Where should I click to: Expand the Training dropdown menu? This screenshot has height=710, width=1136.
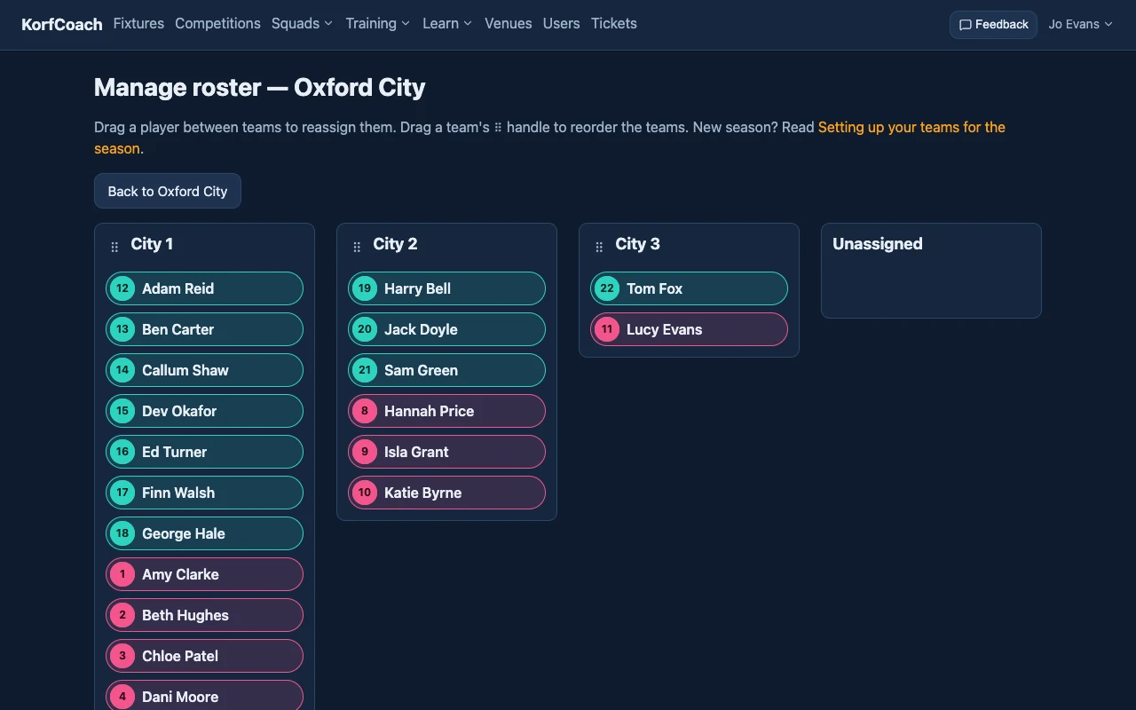point(378,24)
